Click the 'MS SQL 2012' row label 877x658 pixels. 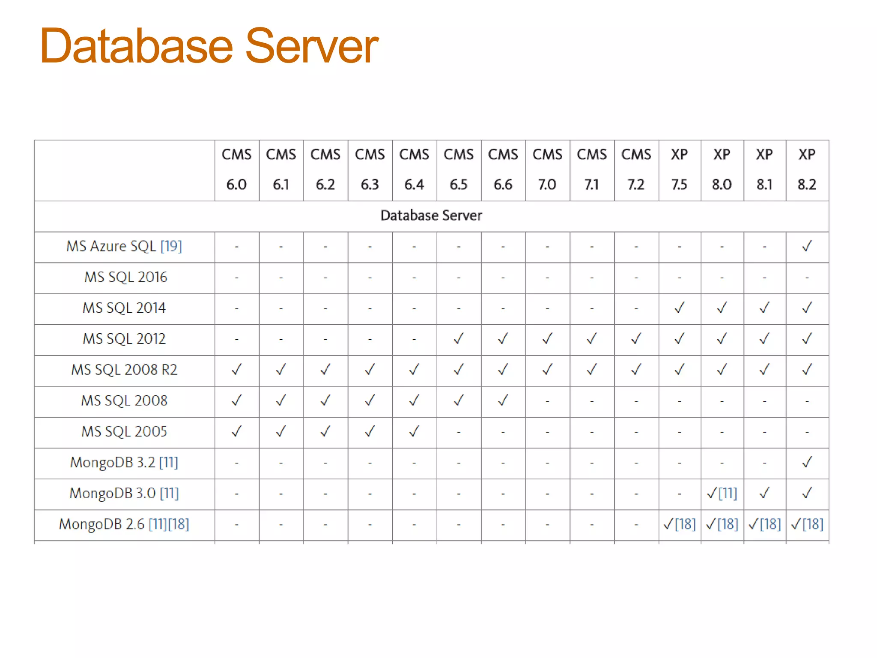[x=124, y=339]
